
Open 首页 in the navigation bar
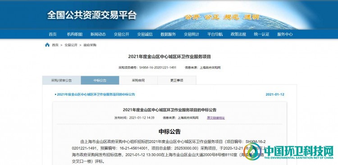53,34
